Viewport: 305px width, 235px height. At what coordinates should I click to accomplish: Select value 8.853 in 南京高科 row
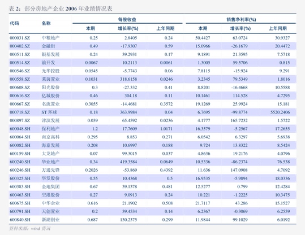132,137
